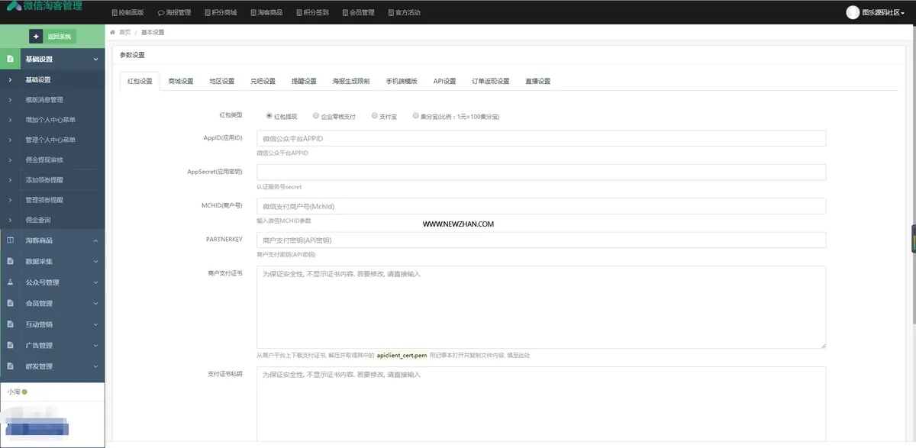Select the 企业零钱支付 radio option
Viewport: 916px width, 448px height.
click(316, 116)
